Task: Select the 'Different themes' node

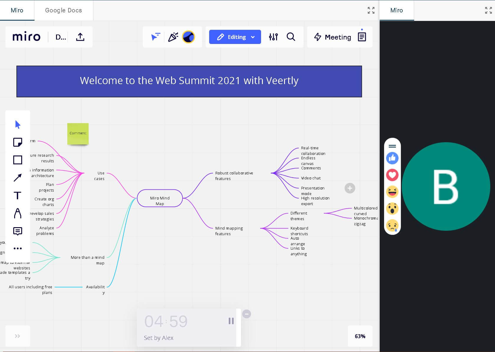Action: (299, 216)
